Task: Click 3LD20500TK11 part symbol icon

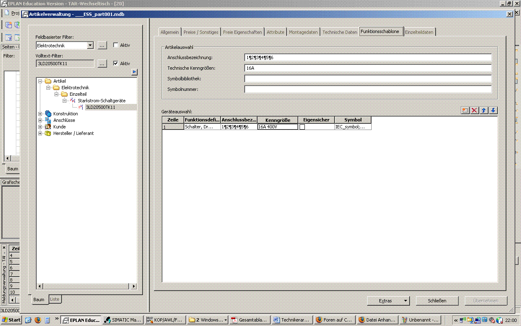Action: [81, 107]
